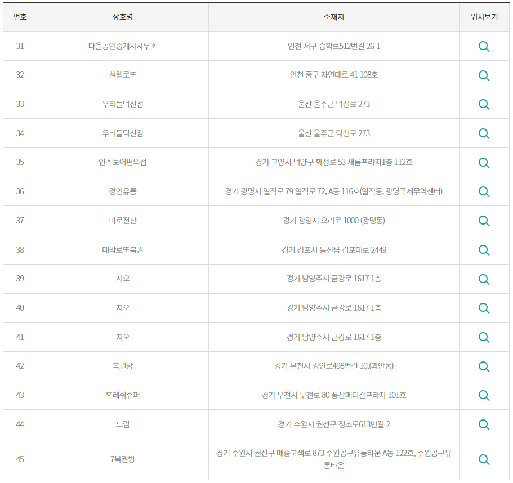Image resolution: width=513 pixels, height=483 pixels.
Task: Click address 인천 서구 승학로512번길 26-1
Action: tap(334, 46)
